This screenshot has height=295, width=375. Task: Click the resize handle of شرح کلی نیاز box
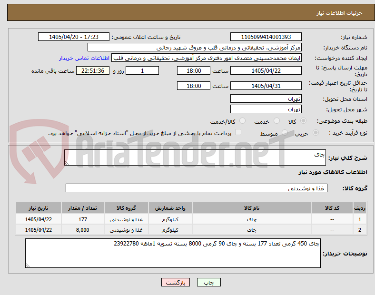(67, 163)
